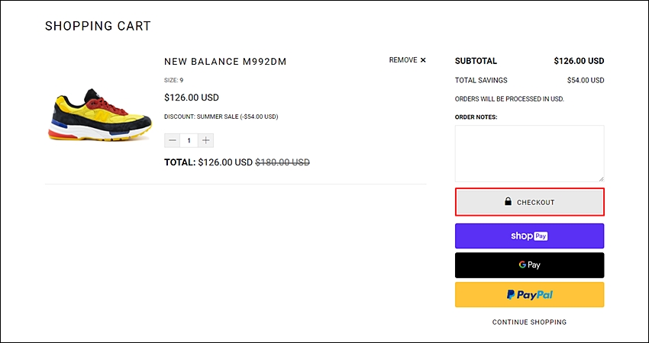Image resolution: width=649 pixels, height=343 pixels.
Task: Pay using the black Google Pay button
Action: [x=529, y=265]
